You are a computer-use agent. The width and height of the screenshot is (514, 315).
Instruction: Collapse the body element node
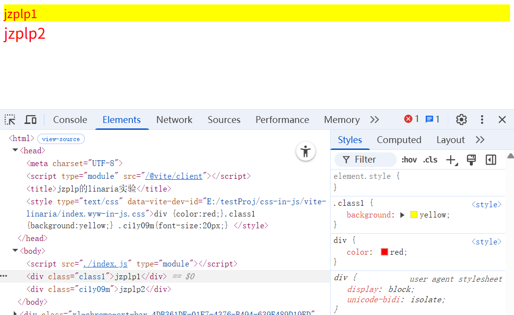point(15,251)
